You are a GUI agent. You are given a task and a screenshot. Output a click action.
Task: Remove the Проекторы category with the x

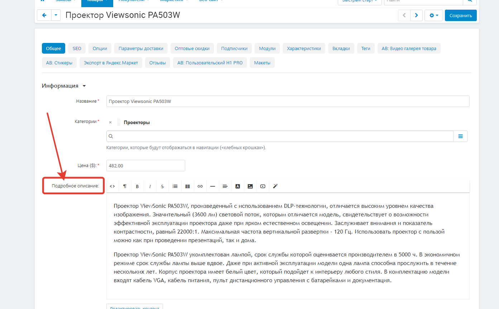click(x=110, y=122)
